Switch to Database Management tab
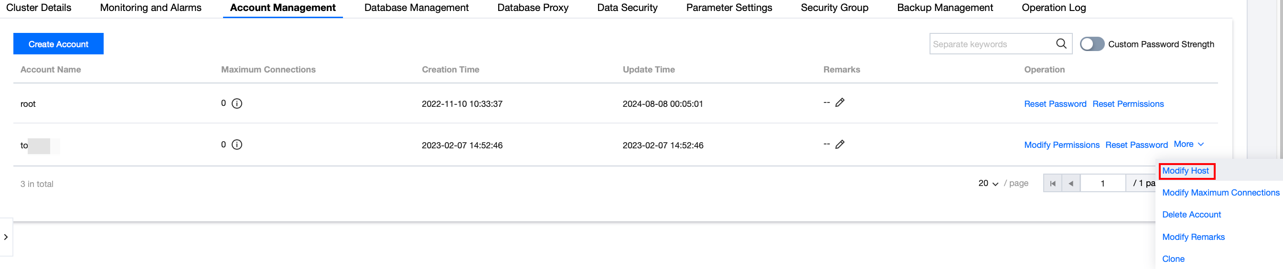 pyautogui.click(x=417, y=8)
